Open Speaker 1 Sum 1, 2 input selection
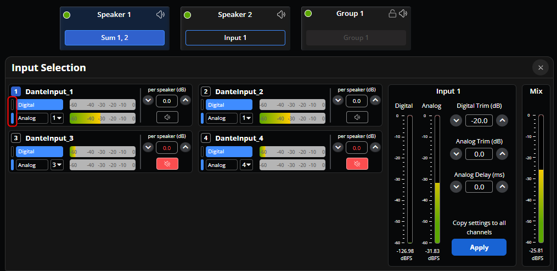Screen dimensions: 557x271 pyautogui.click(x=115, y=38)
